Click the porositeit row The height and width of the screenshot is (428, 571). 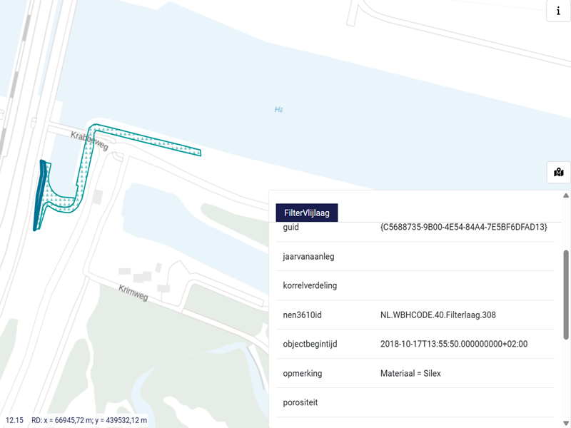click(300, 402)
